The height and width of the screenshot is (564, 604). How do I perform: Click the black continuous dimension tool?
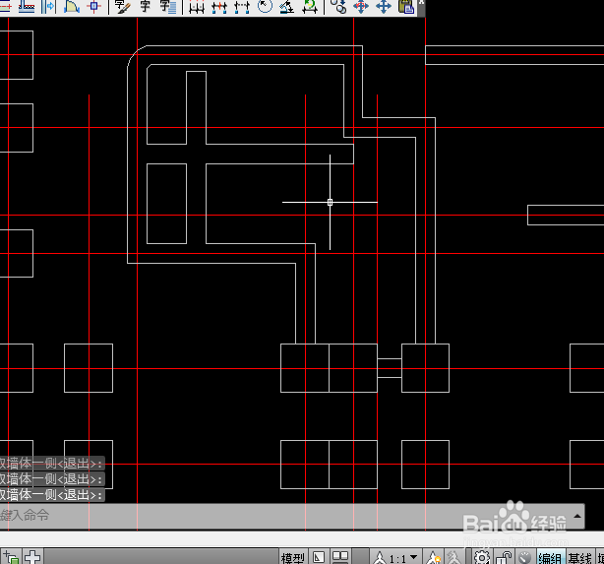[197, 7]
